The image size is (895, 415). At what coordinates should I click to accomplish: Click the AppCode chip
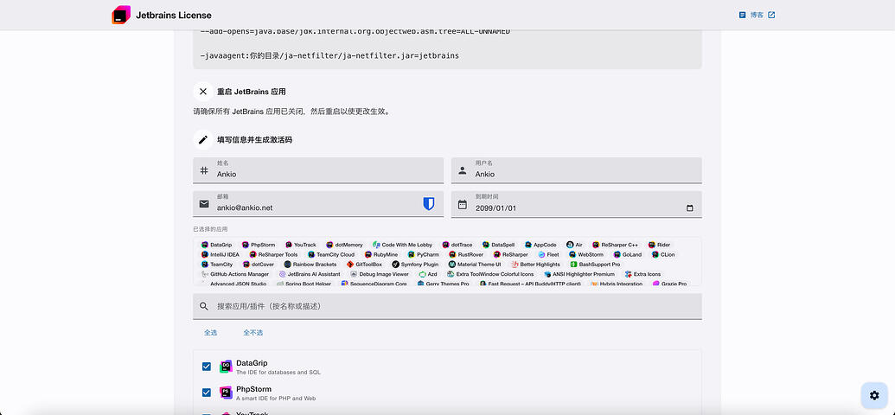(540, 245)
